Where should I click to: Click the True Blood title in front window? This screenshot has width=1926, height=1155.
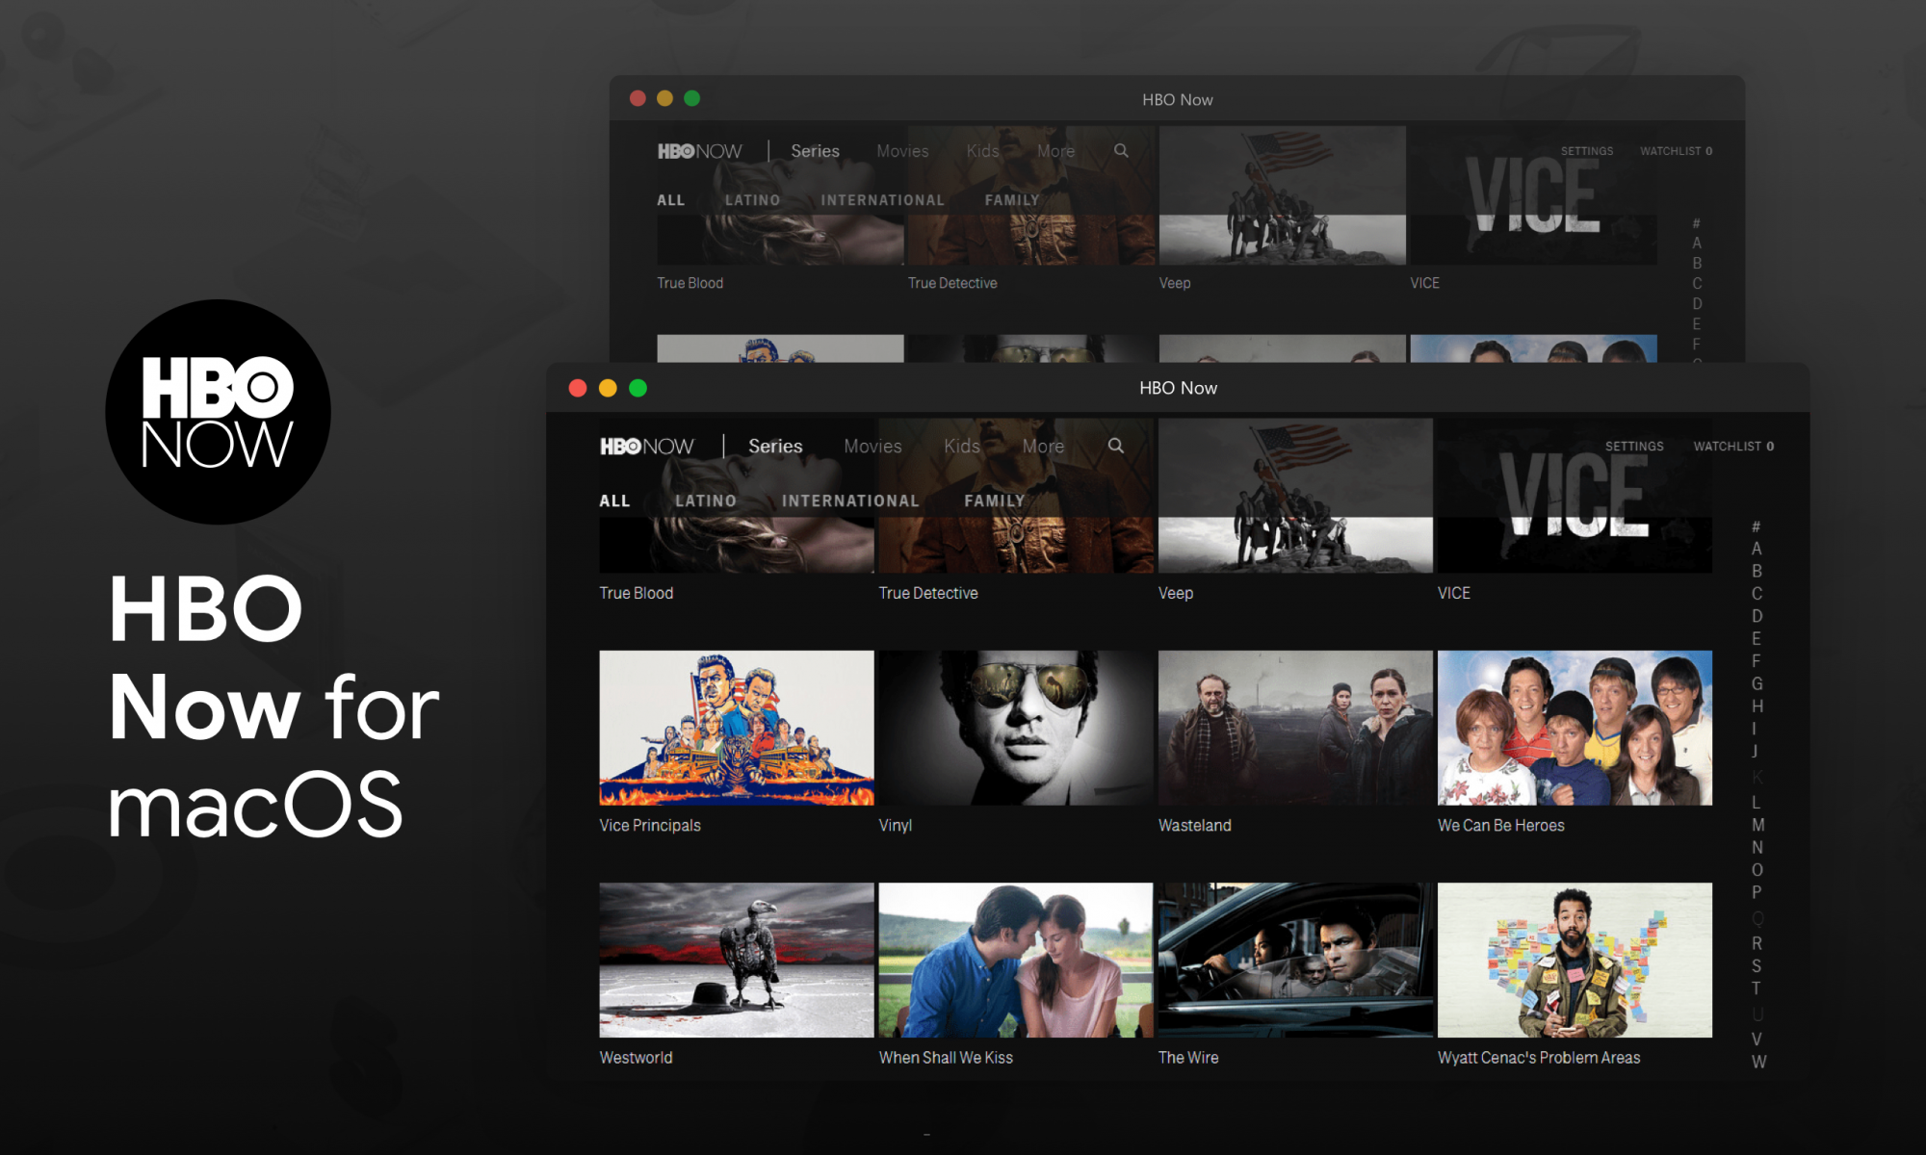(636, 593)
